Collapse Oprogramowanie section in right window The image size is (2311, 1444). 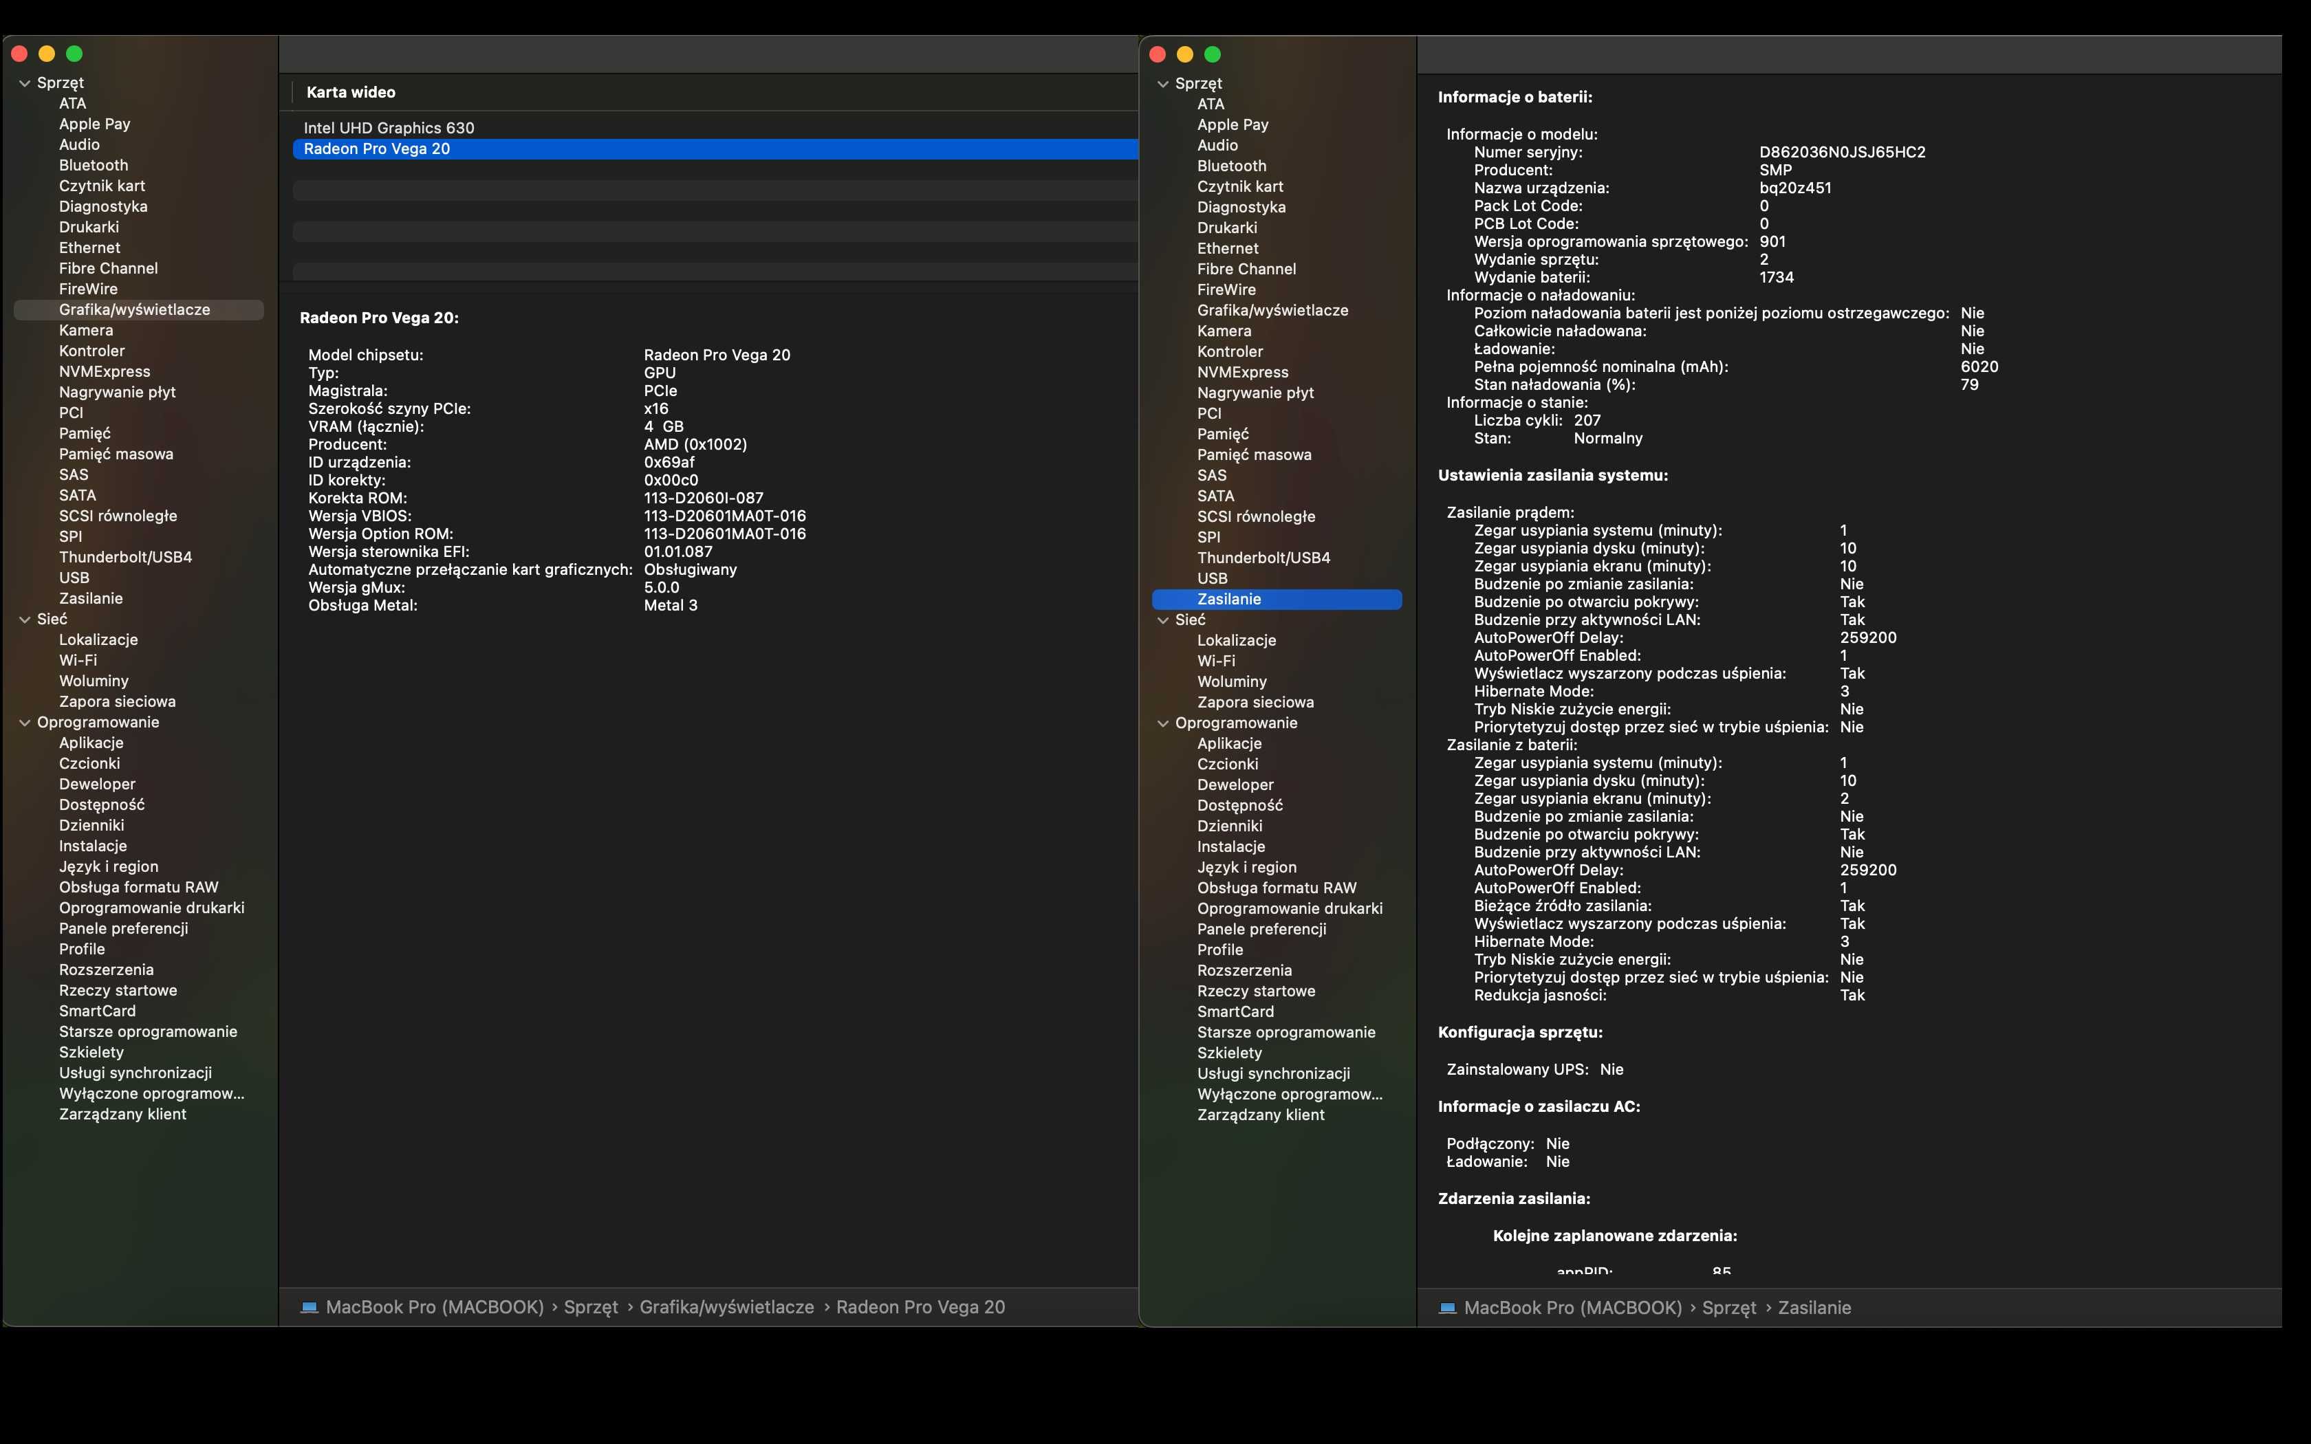(1163, 723)
